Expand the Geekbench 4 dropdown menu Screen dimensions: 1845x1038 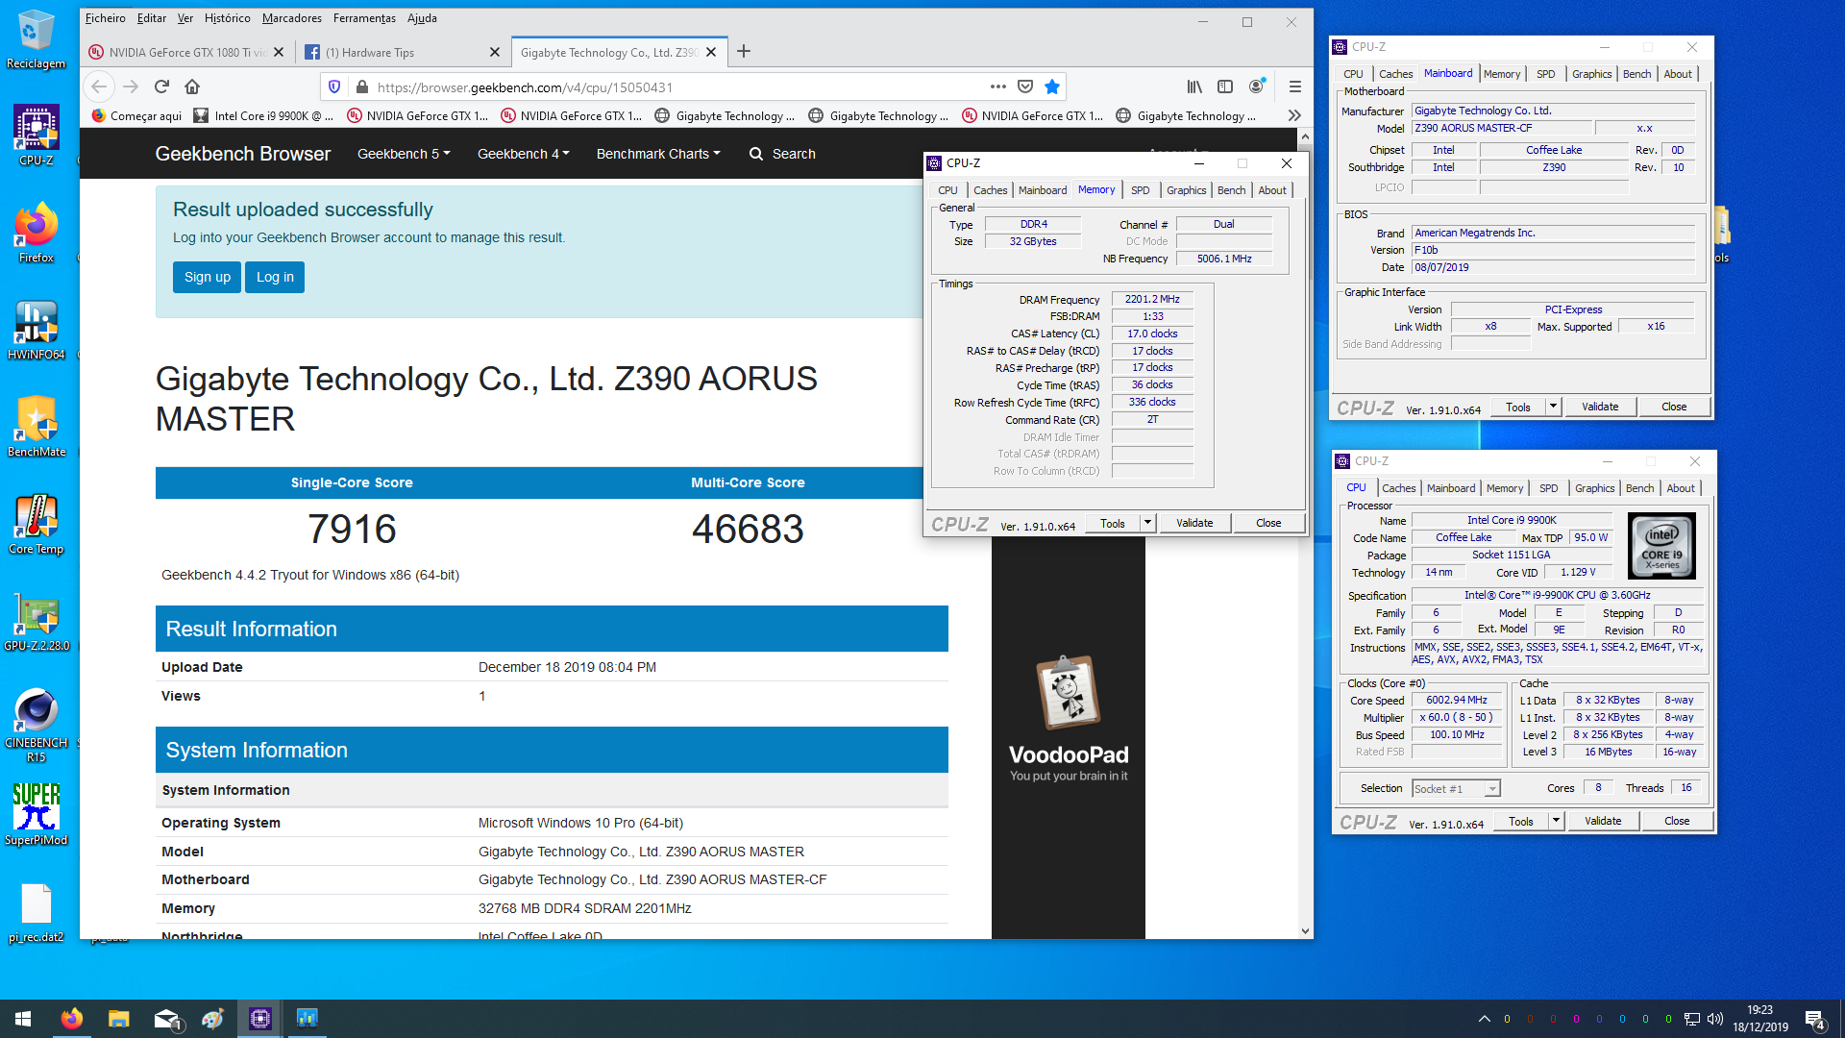(x=524, y=154)
